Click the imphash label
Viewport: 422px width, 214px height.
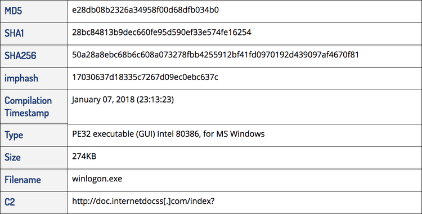[21, 78]
